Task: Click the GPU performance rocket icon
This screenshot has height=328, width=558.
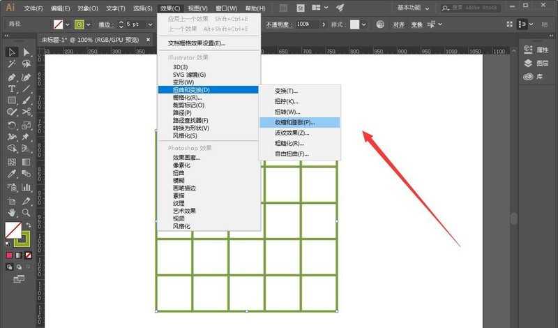Action: (x=340, y=8)
